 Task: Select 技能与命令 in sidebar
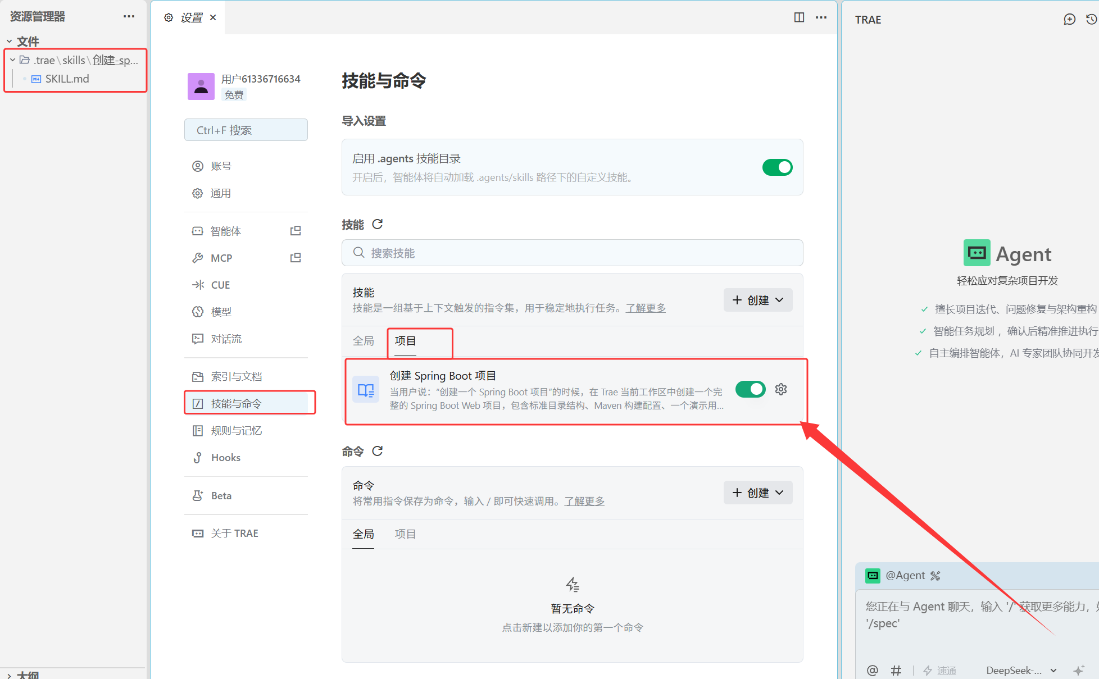[x=246, y=404]
